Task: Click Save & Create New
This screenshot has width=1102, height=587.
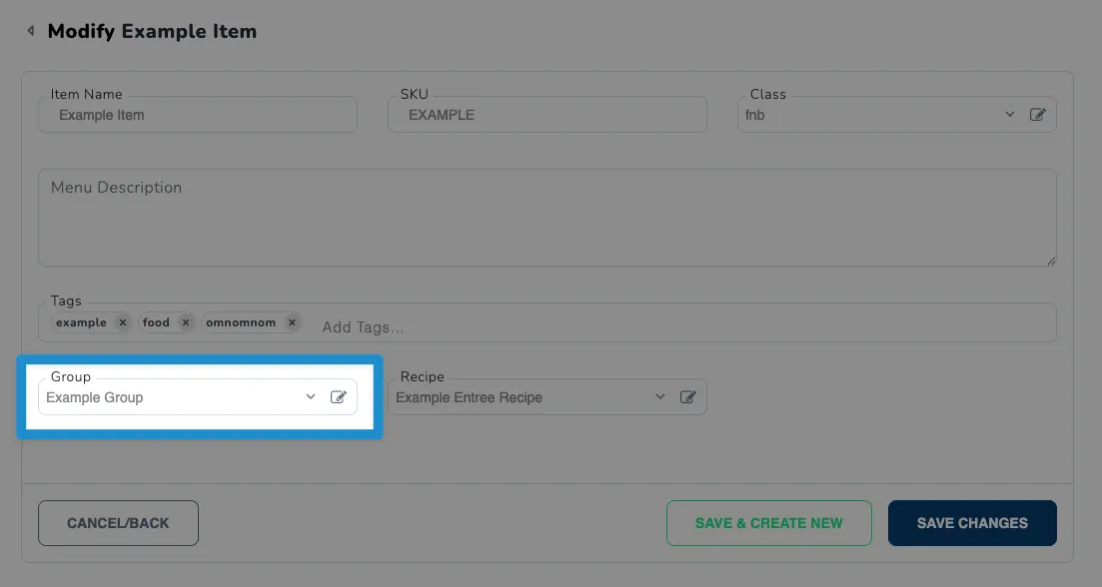Action: 769,523
